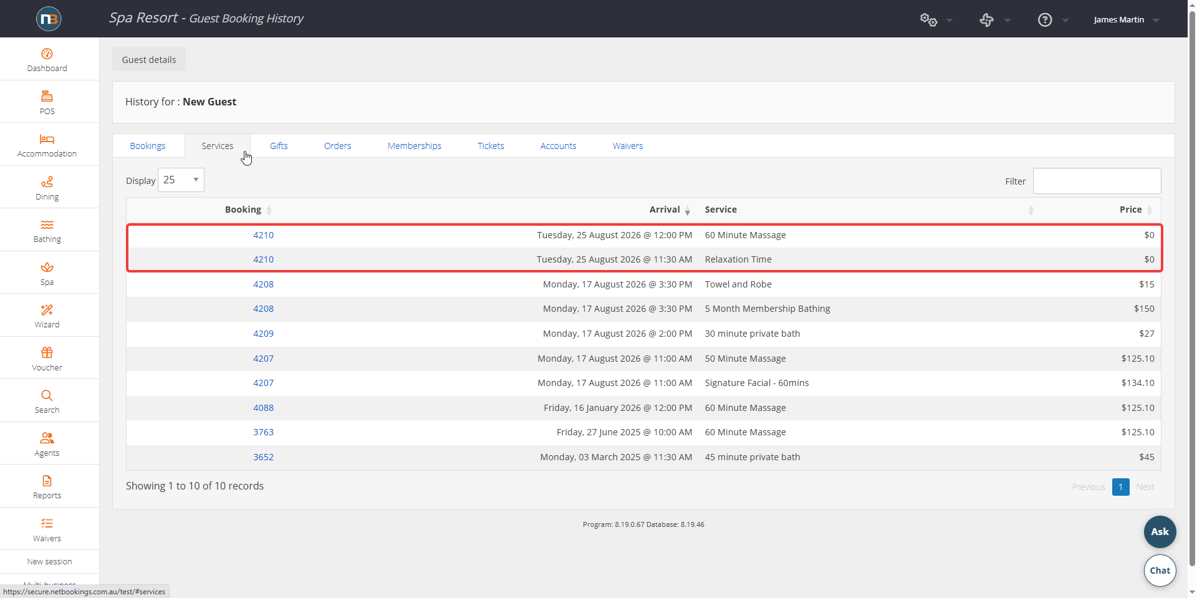Screen dimensions: 1197x598
Task: Open the Ask assistant button
Action: coord(1160,532)
